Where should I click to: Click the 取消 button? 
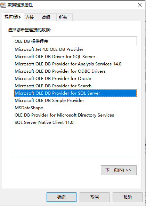95,197
